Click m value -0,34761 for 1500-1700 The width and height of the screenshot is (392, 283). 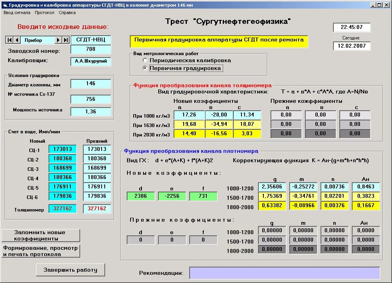303,196
